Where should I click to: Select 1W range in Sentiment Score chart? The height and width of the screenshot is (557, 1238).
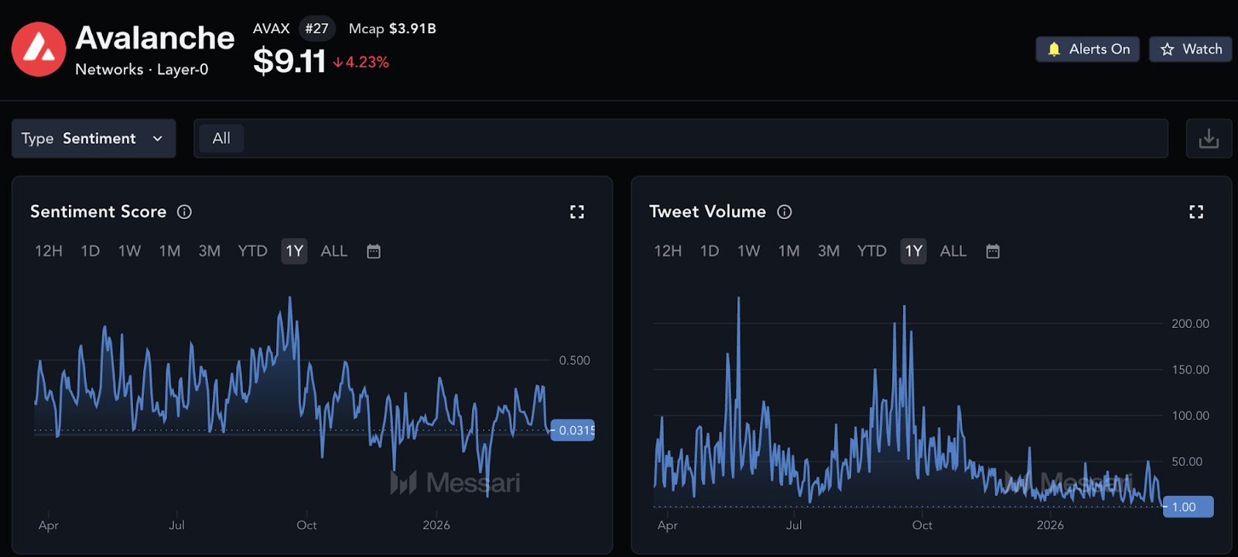click(x=129, y=251)
